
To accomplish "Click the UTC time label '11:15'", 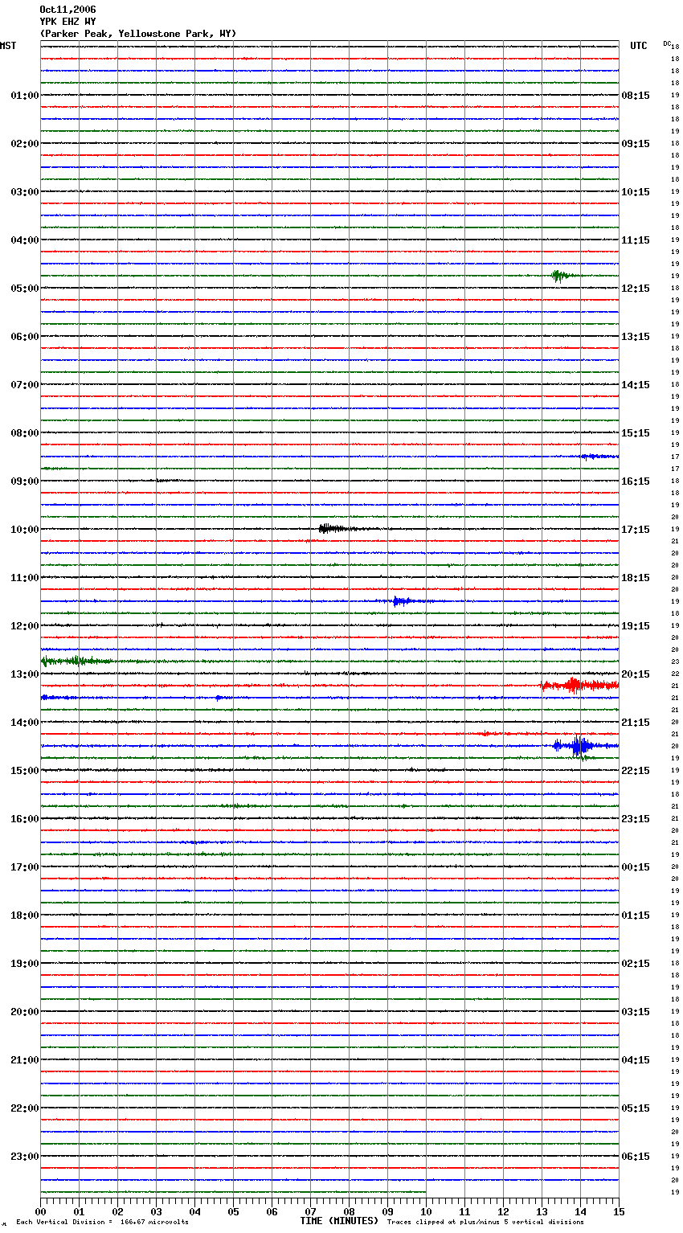I will coord(636,240).
